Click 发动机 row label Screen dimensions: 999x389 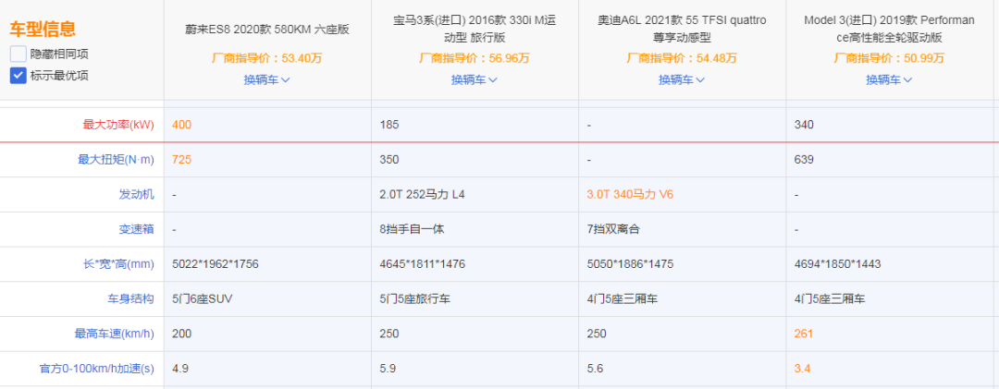(x=136, y=194)
